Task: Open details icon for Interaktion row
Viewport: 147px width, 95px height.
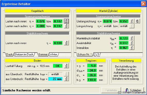Action: pyautogui.click(x=132, y=48)
